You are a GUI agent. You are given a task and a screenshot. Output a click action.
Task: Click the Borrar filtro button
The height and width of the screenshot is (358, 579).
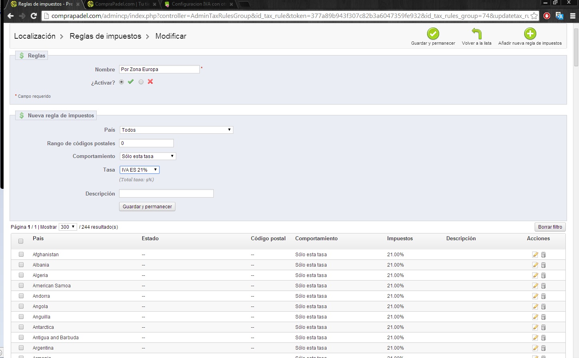pos(550,227)
